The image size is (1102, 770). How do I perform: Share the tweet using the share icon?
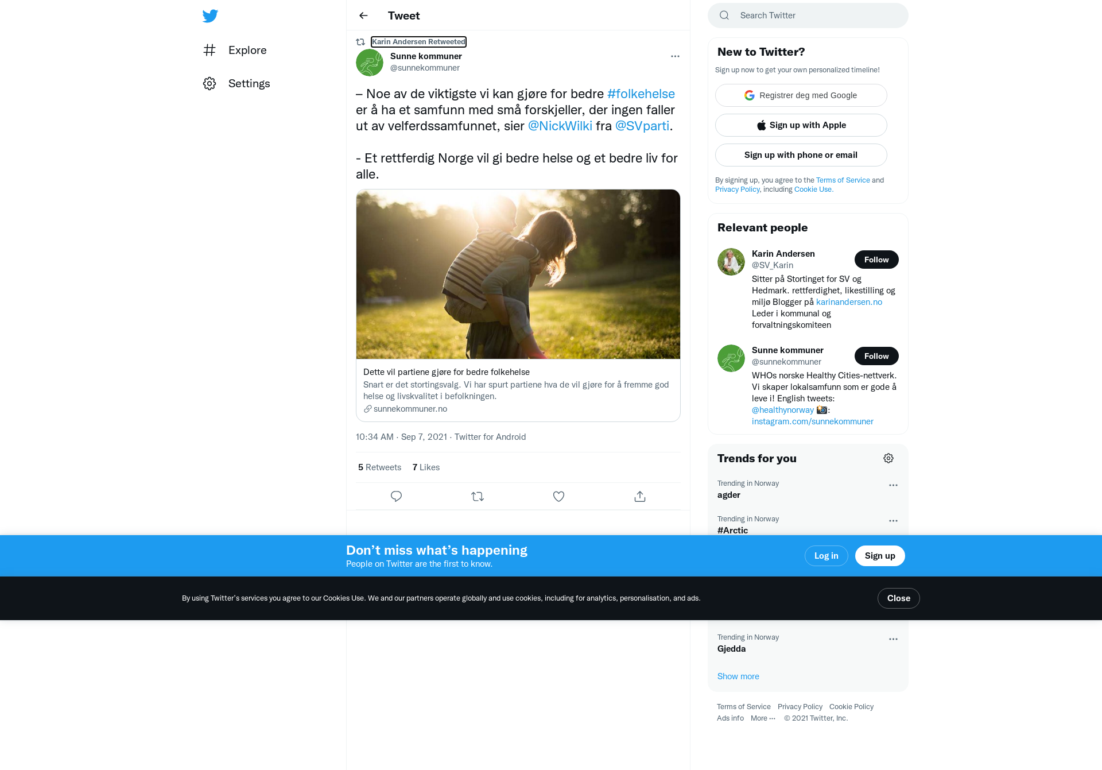[640, 496]
